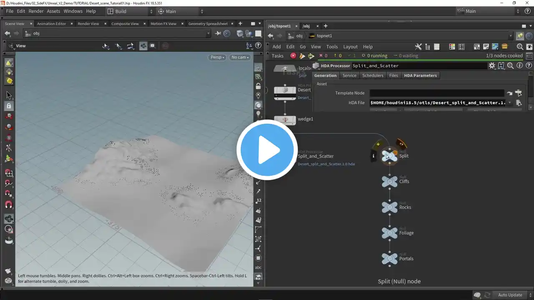Click the HDA Processor gear settings icon
Screen dimensions: 534x300
pyautogui.click(x=492, y=65)
